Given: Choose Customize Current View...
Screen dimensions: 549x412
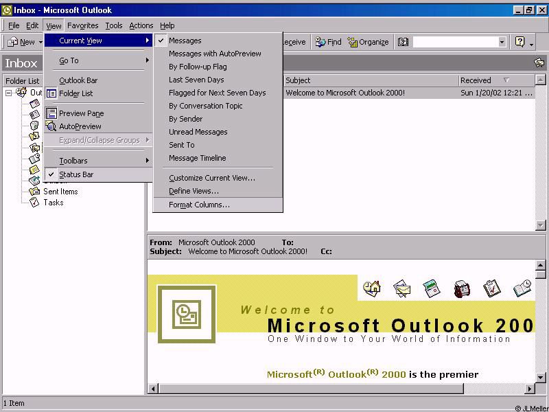Looking at the screenshot, I should pyautogui.click(x=218, y=178).
